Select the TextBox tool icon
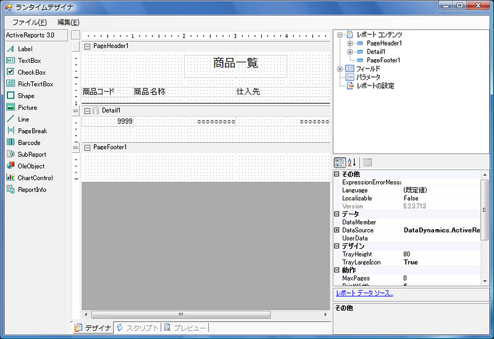 10,60
